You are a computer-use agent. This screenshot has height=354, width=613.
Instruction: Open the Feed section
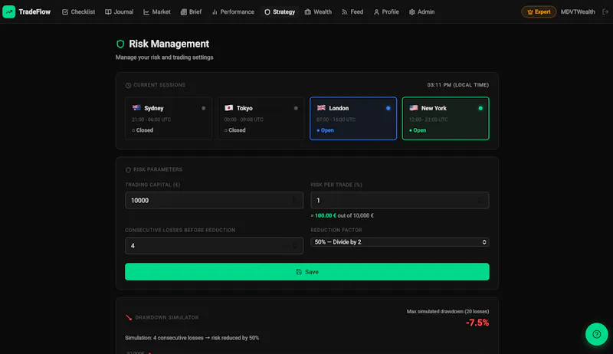[352, 11]
